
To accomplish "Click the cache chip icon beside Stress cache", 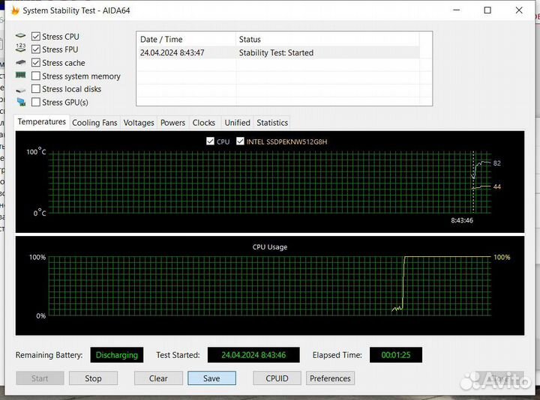I will tap(21, 62).
